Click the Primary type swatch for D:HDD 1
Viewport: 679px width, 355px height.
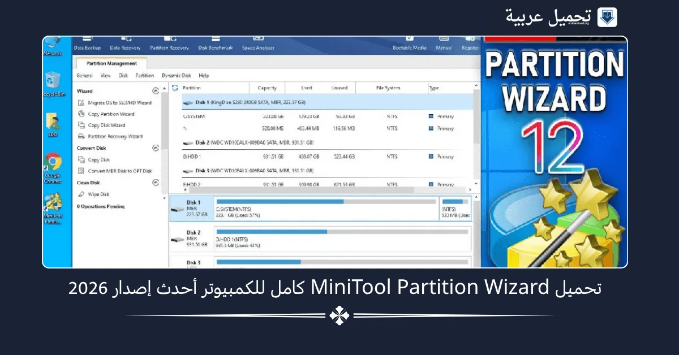coord(432,157)
